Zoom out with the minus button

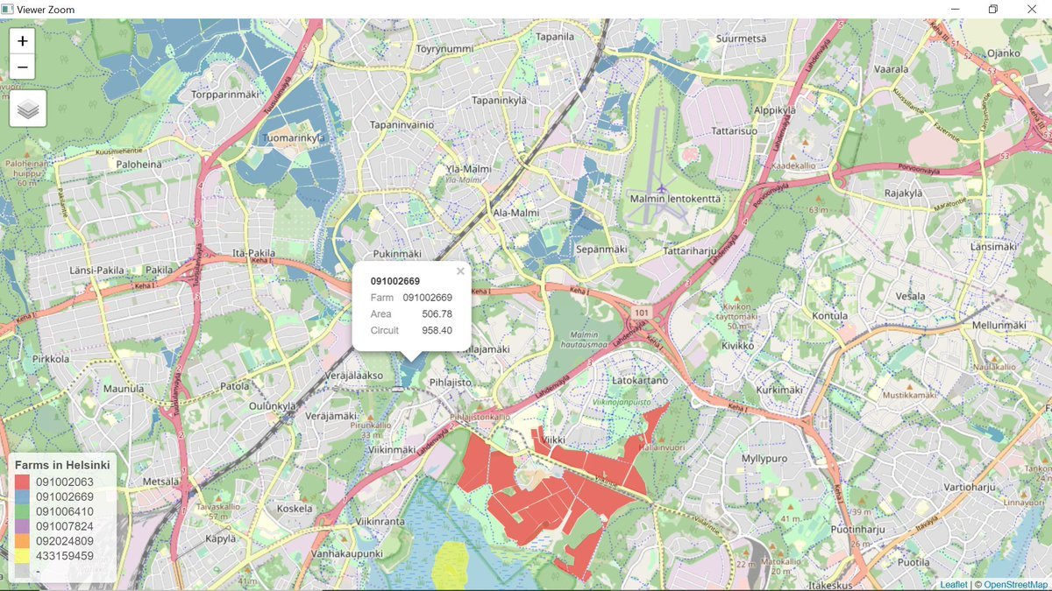pyautogui.click(x=23, y=67)
